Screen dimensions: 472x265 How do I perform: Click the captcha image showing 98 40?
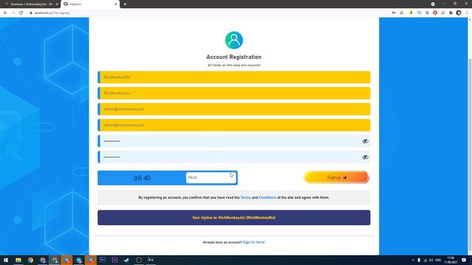pos(142,178)
